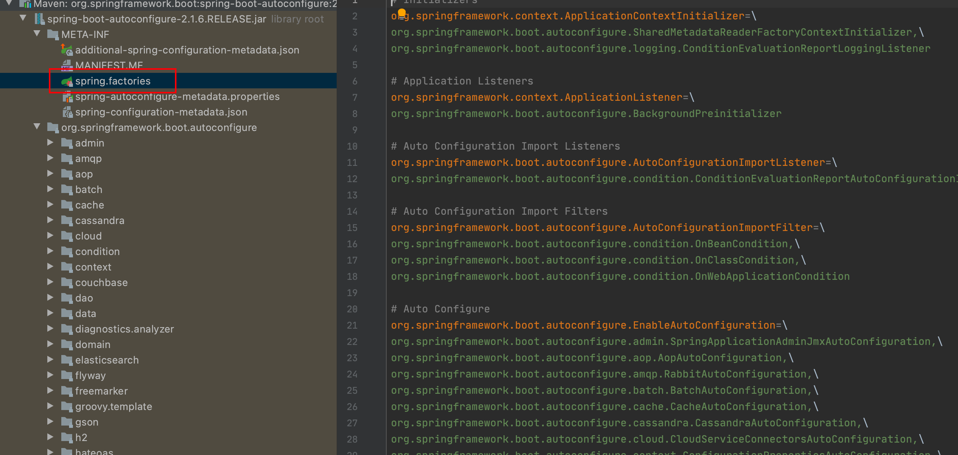Expand the amqp package
The width and height of the screenshot is (958, 455).
[50, 158]
